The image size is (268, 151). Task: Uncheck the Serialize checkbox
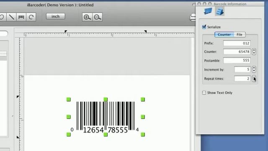pyautogui.click(x=204, y=27)
